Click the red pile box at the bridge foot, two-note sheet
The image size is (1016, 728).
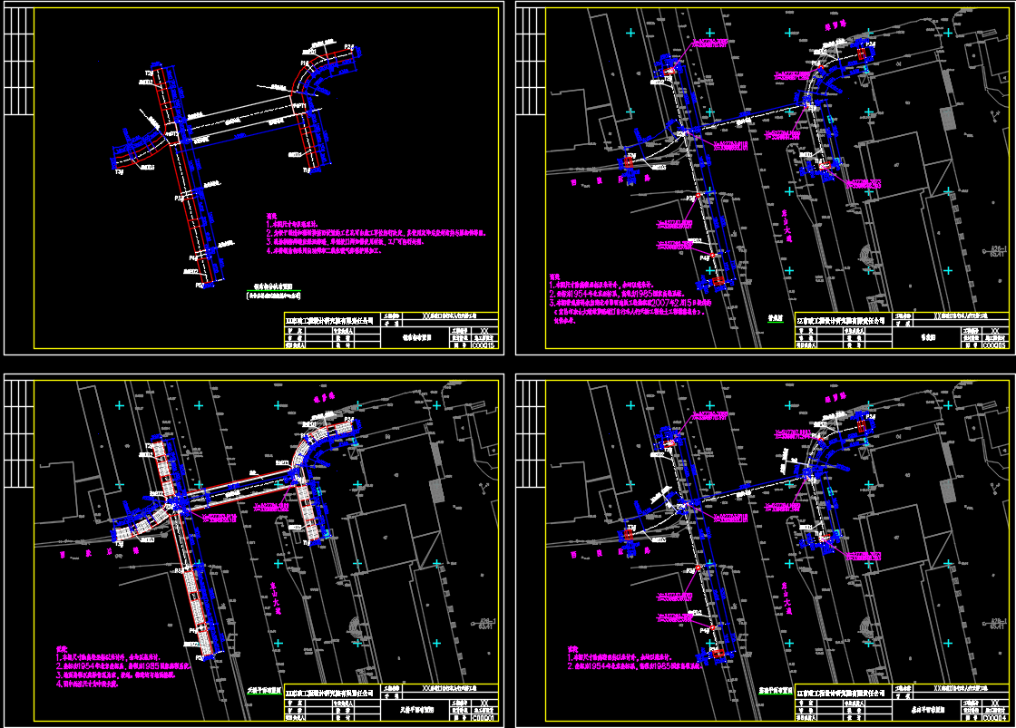(718, 654)
